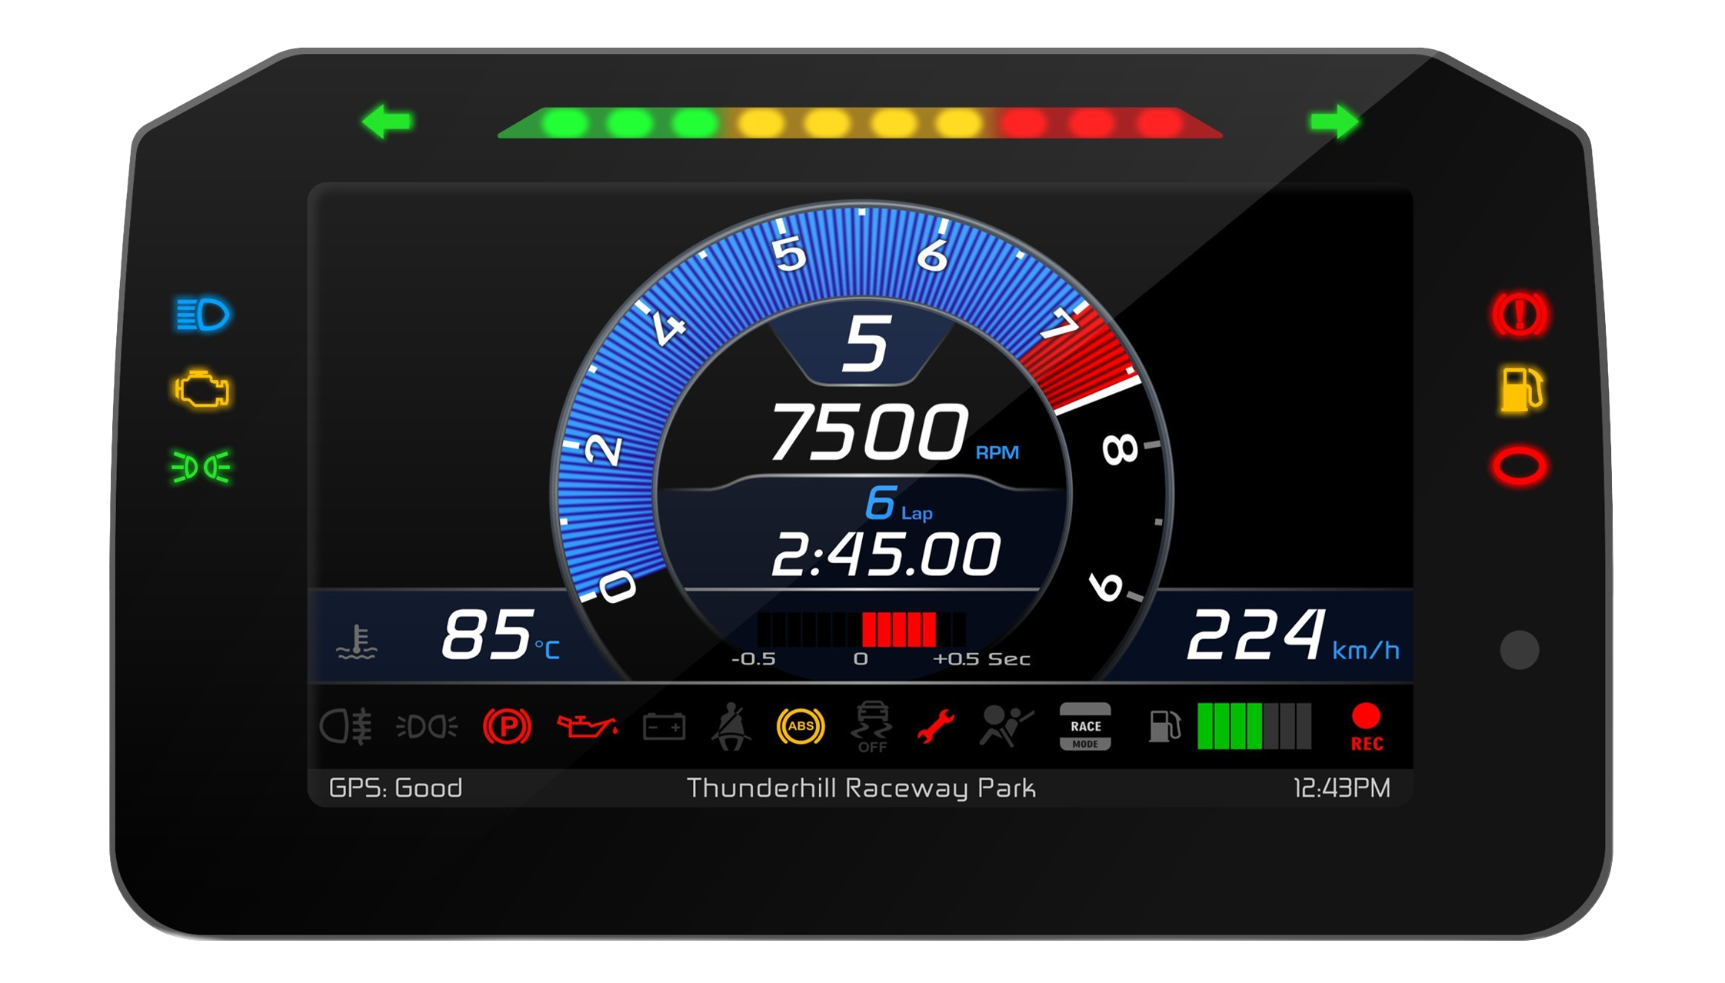The width and height of the screenshot is (1725, 983).
Task: Toggle the traction control OFF icon
Action: (x=873, y=726)
